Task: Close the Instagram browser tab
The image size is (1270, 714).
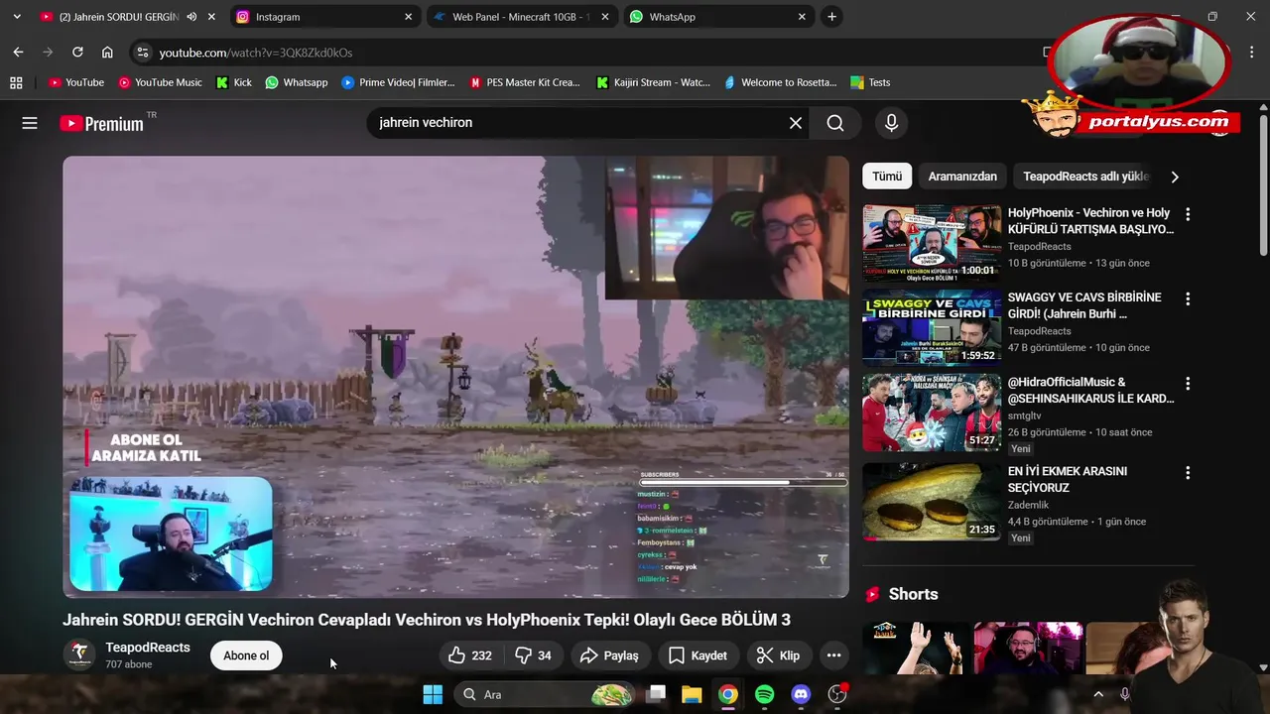Action: [x=408, y=17]
